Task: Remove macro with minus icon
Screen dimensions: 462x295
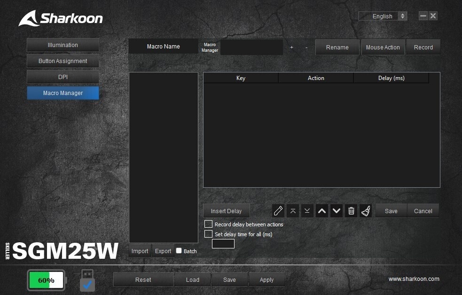Action: coord(306,47)
